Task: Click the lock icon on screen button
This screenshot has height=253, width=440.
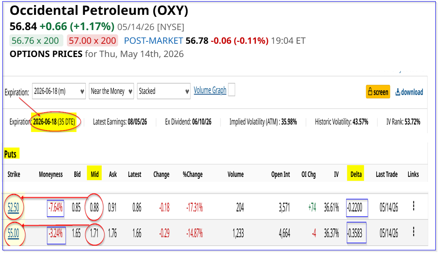Action: [370, 92]
